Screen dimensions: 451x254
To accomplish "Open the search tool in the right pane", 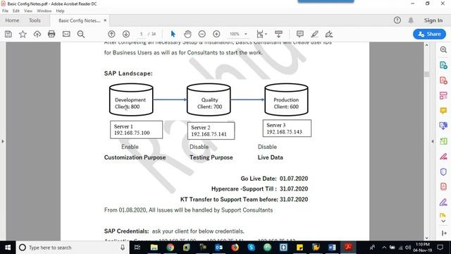I will tap(443, 50).
